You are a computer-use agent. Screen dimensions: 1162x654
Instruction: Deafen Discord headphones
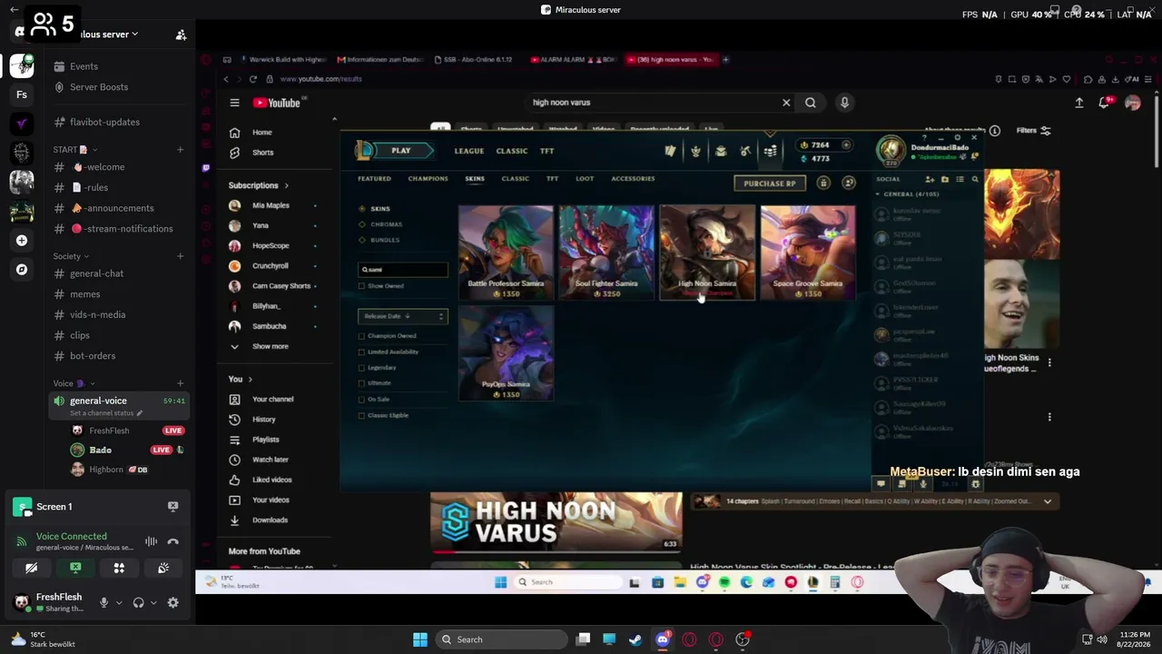point(138,602)
